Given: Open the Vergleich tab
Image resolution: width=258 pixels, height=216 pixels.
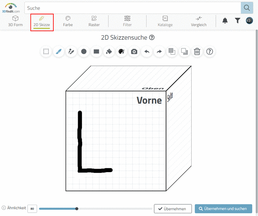Looking at the screenshot, I should 199,21.
